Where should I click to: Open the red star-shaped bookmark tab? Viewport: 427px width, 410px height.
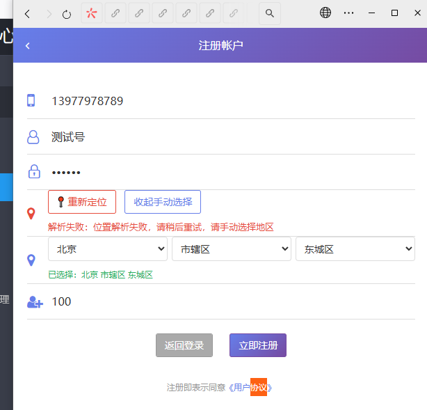(x=92, y=13)
